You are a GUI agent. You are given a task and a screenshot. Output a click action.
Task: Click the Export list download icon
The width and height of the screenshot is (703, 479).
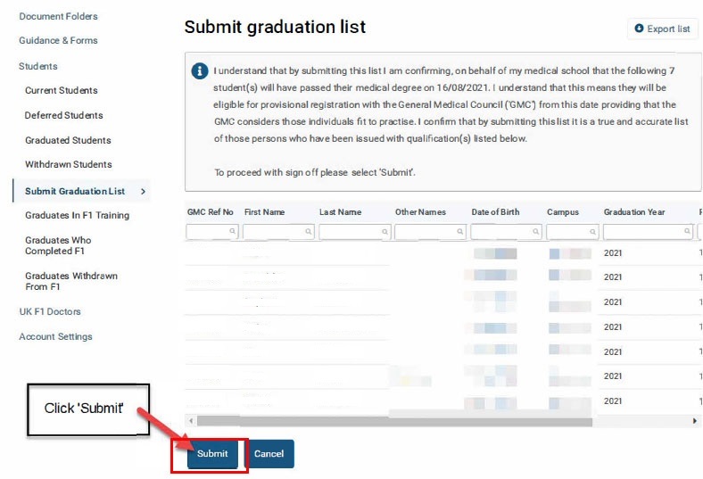(639, 29)
